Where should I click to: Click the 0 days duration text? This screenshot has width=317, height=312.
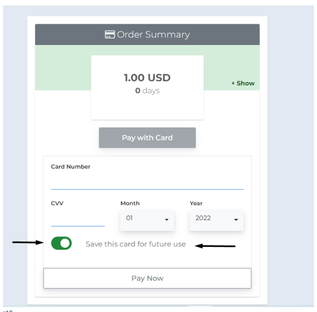click(147, 90)
